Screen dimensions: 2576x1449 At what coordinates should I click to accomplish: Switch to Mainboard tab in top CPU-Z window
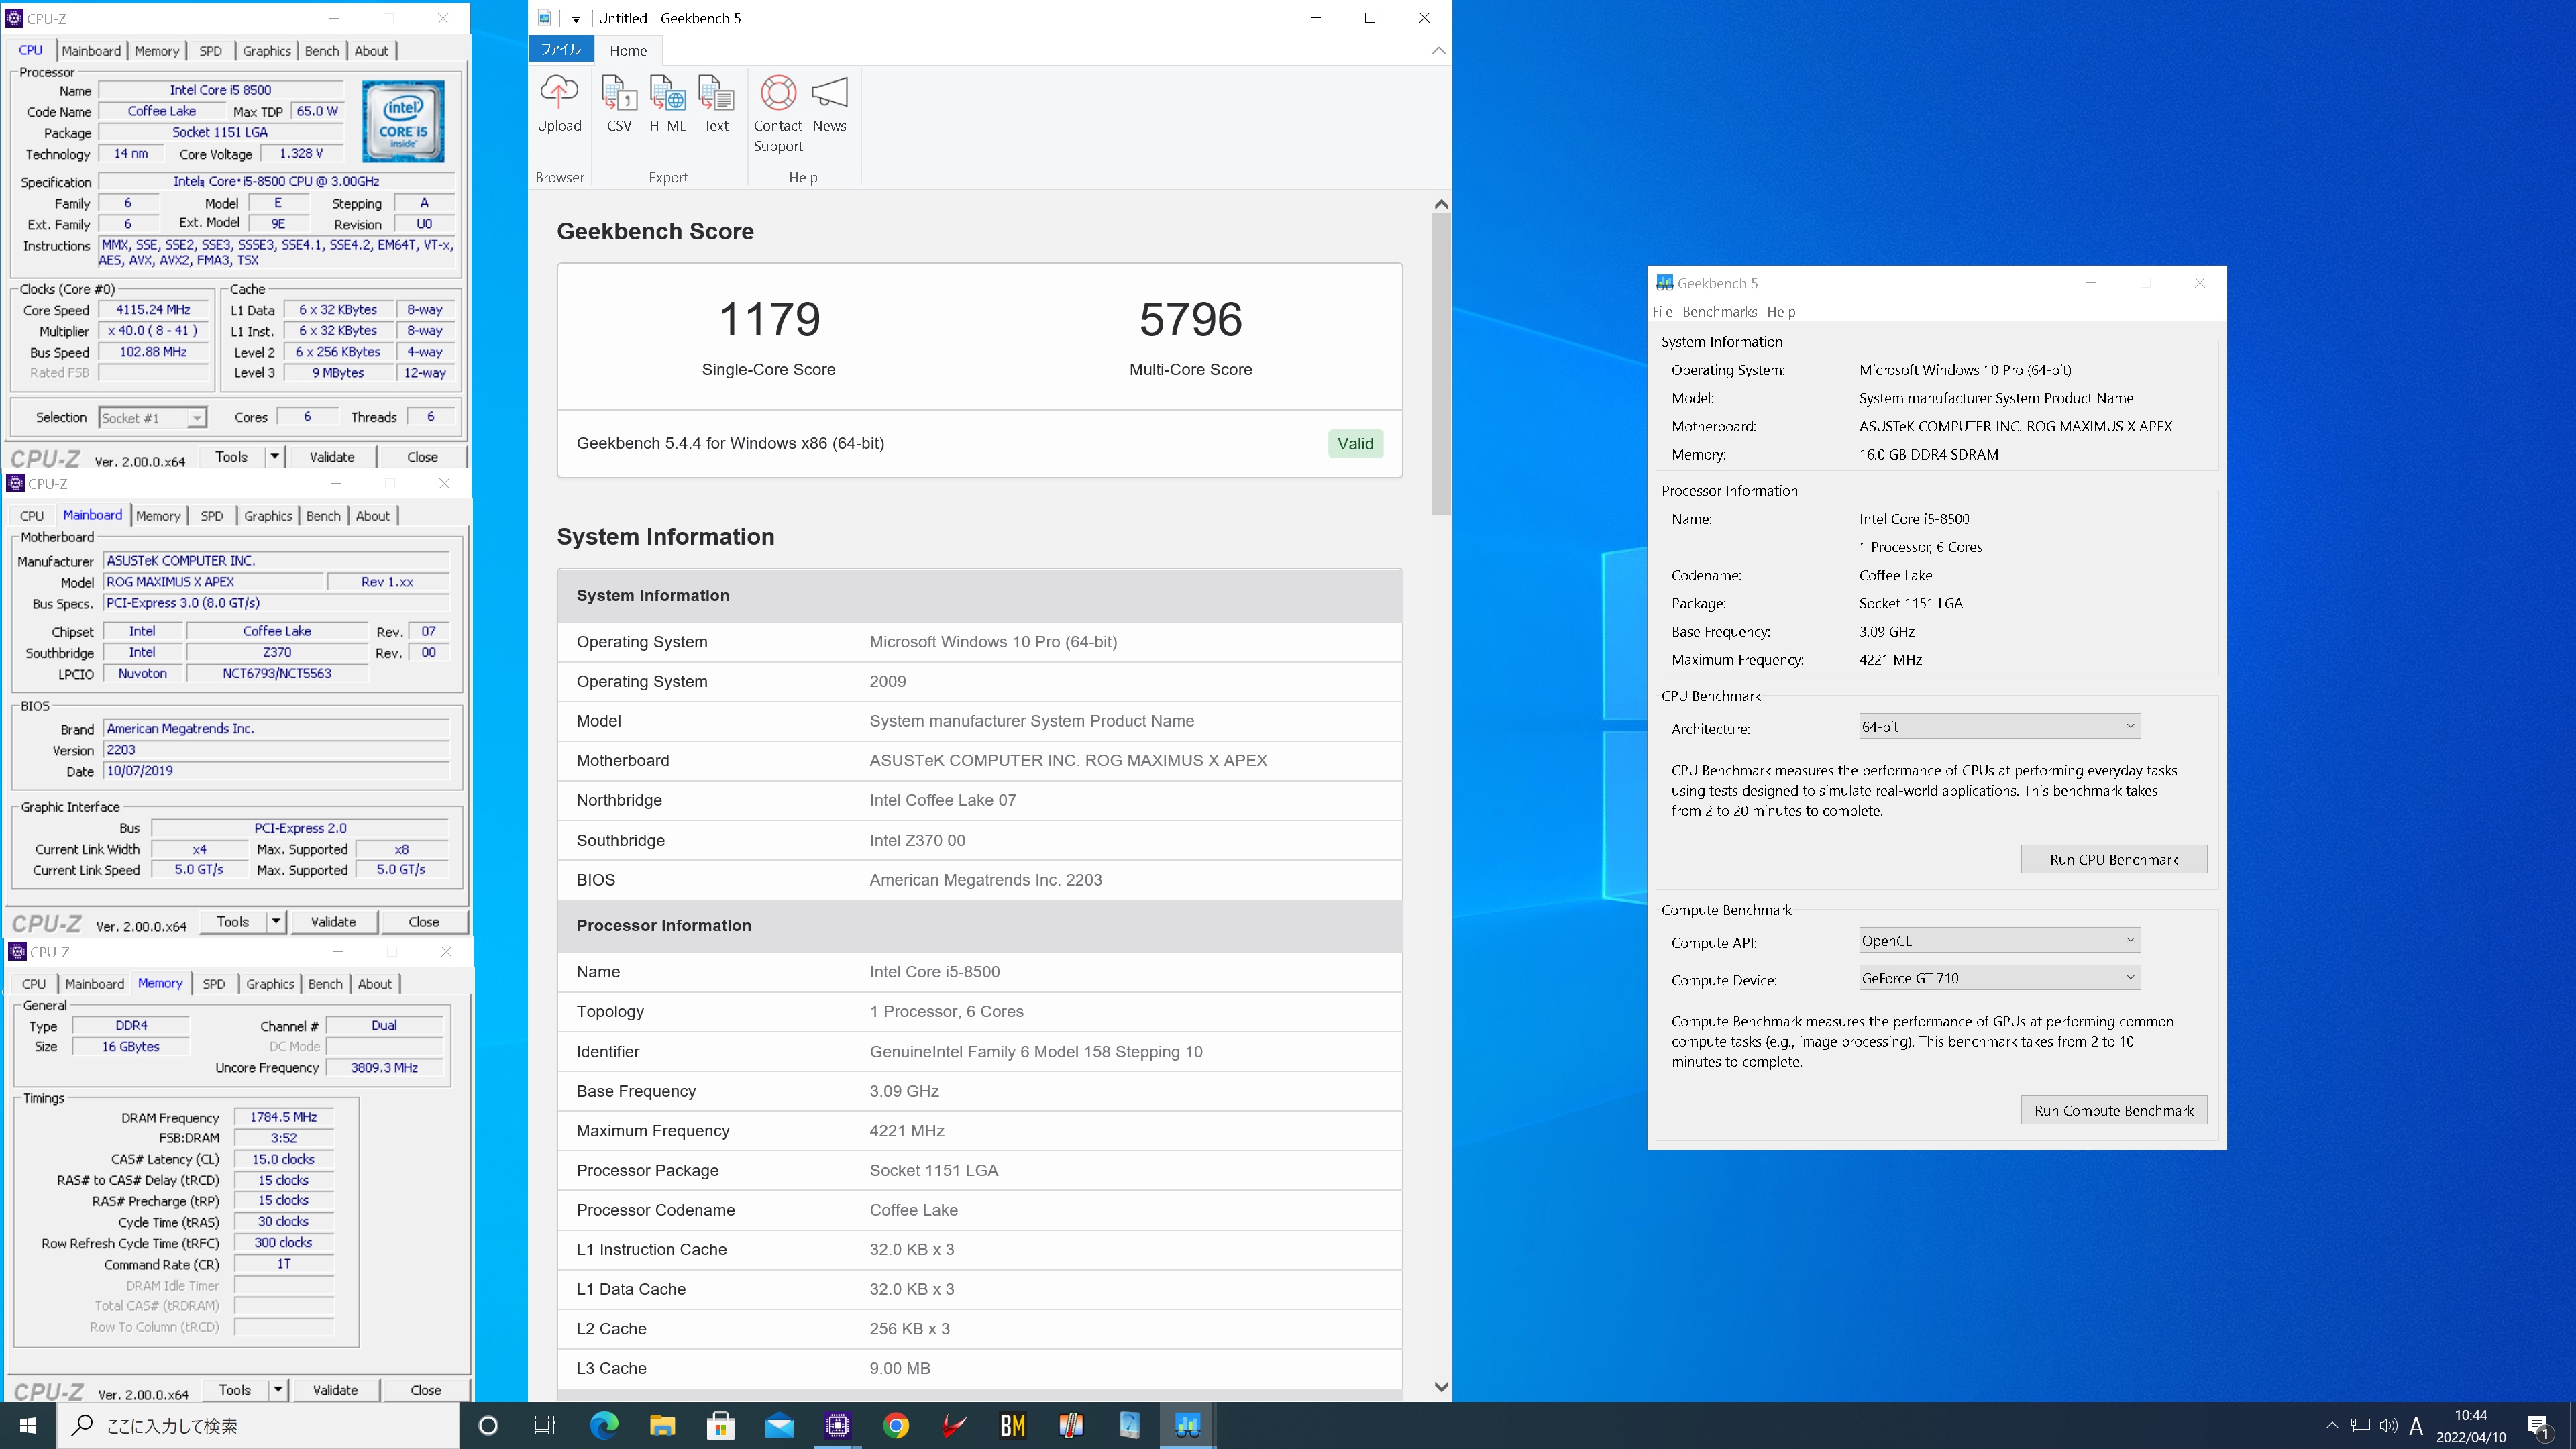point(91,51)
